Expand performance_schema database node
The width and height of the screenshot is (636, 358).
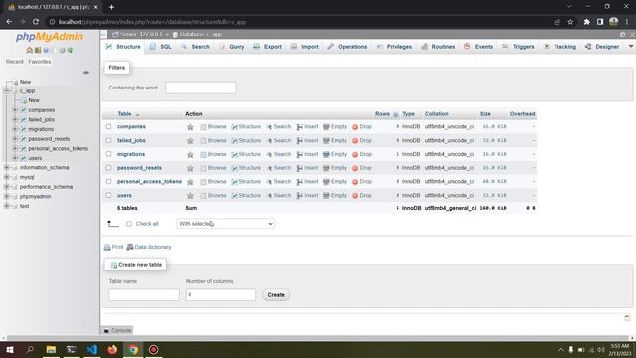[x=7, y=187]
